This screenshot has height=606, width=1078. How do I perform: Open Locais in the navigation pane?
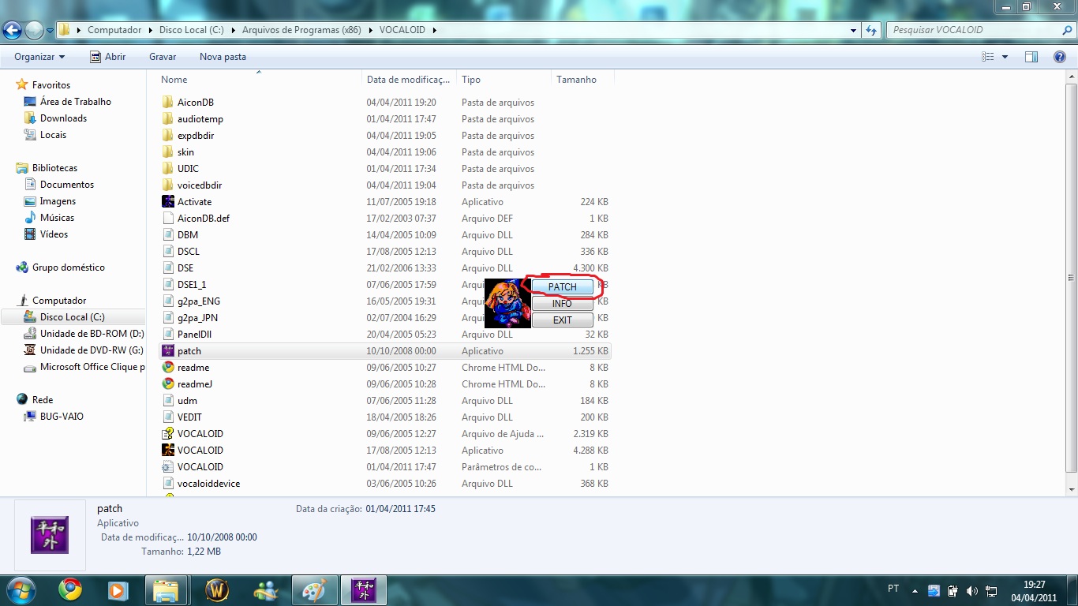[53, 134]
